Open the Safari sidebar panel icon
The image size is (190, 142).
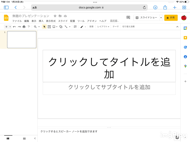6,8
